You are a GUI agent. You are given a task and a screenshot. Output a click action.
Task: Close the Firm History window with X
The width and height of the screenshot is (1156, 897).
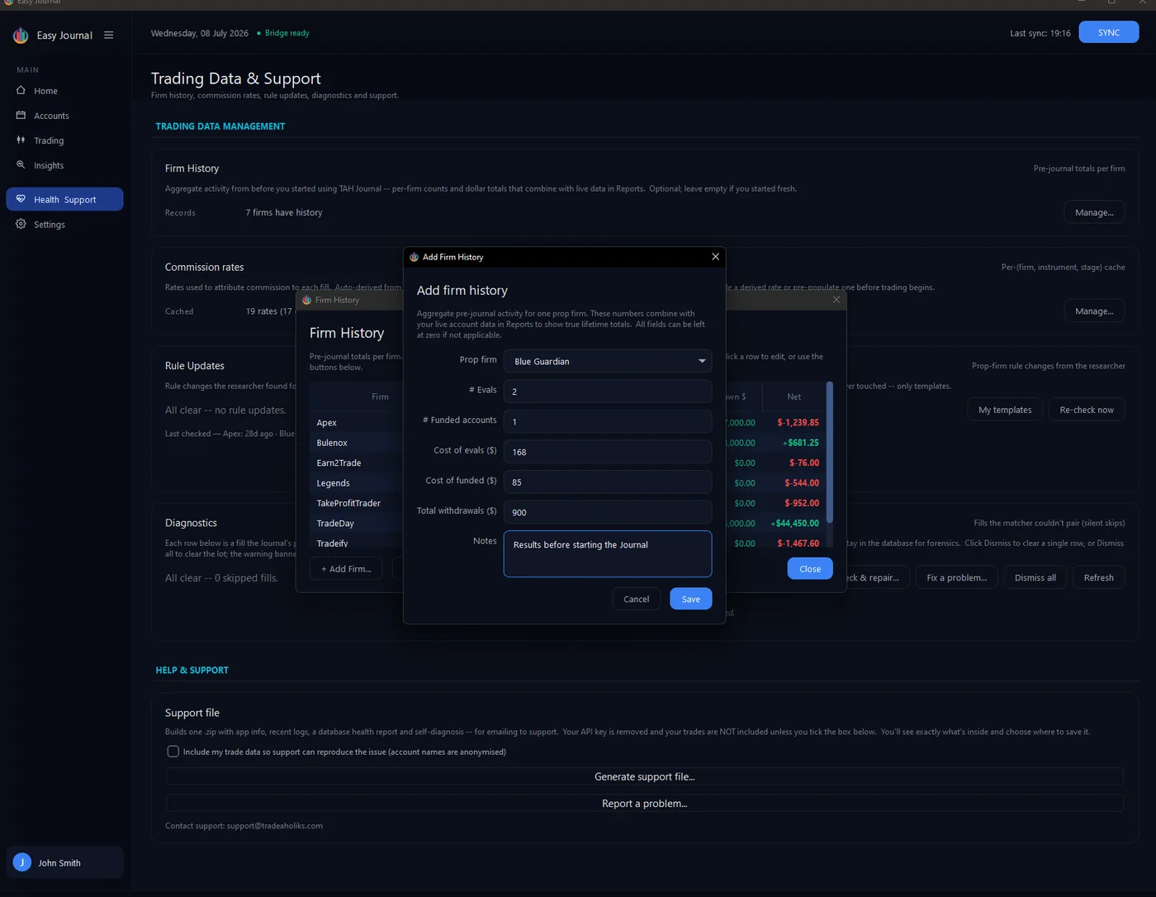[836, 300]
